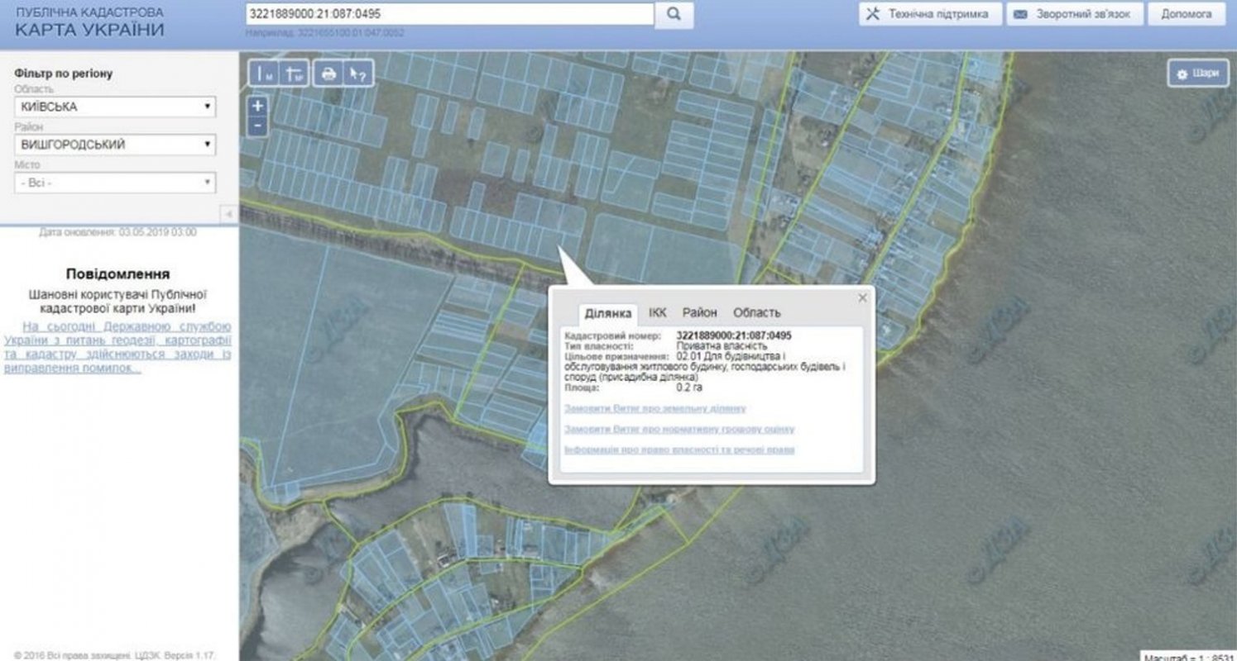Activate the identify parcel cursor tool

point(357,74)
